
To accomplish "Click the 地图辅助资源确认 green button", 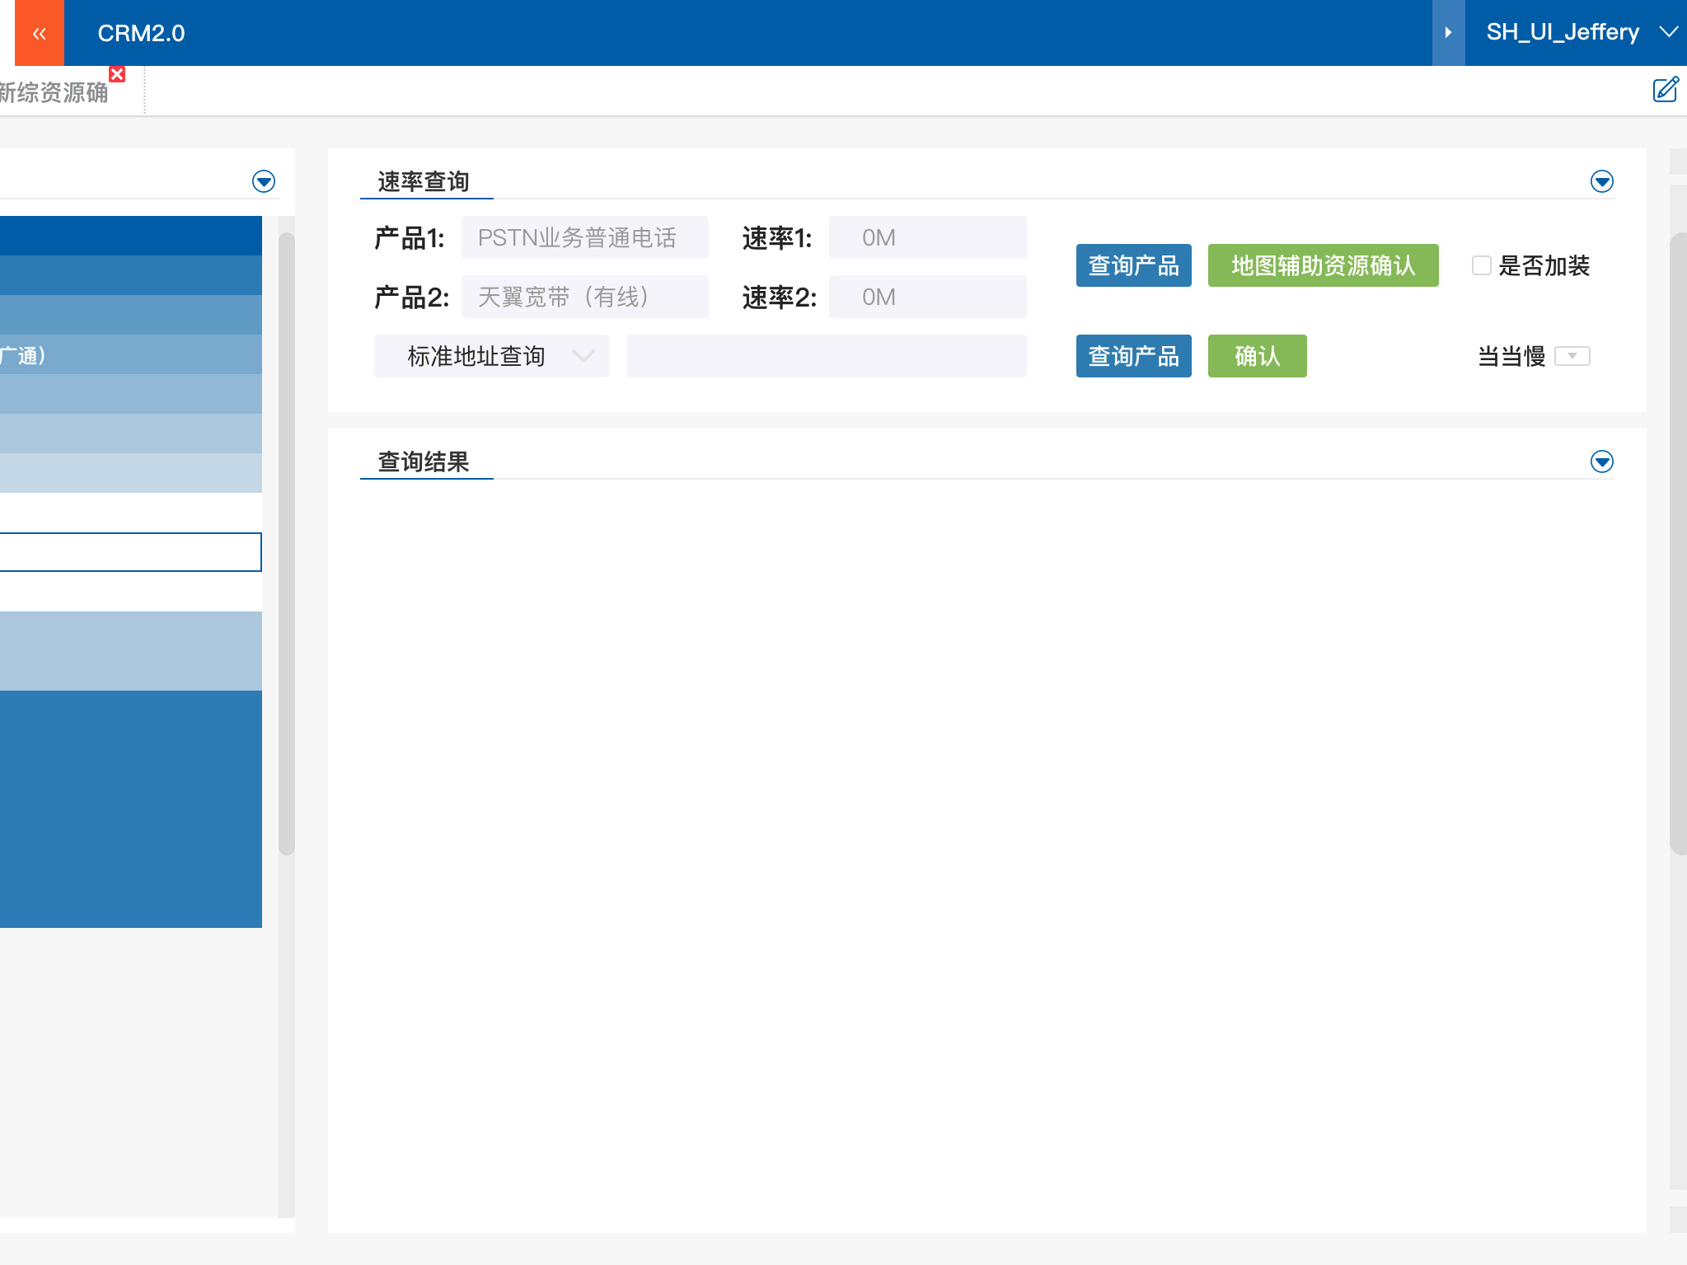I will click(1323, 265).
